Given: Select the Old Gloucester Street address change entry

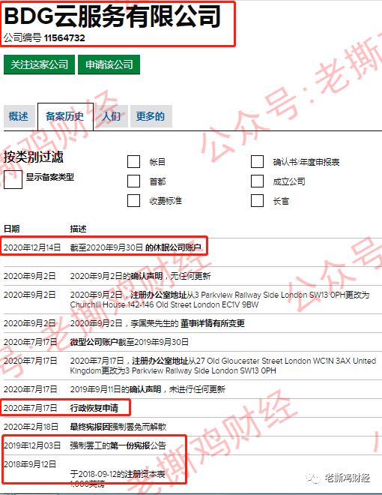Looking at the screenshot, I should pyautogui.click(x=223, y=365).
